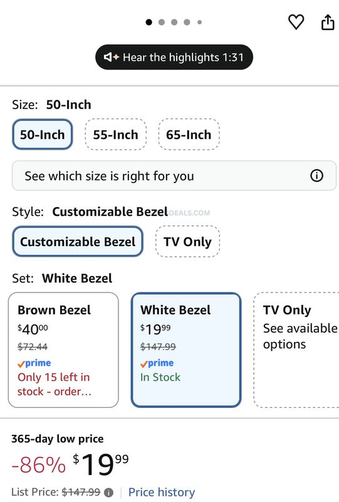Tap the heart wishlist icon
This screenshot has height=502, width=339.
click(x=296, y=23)
